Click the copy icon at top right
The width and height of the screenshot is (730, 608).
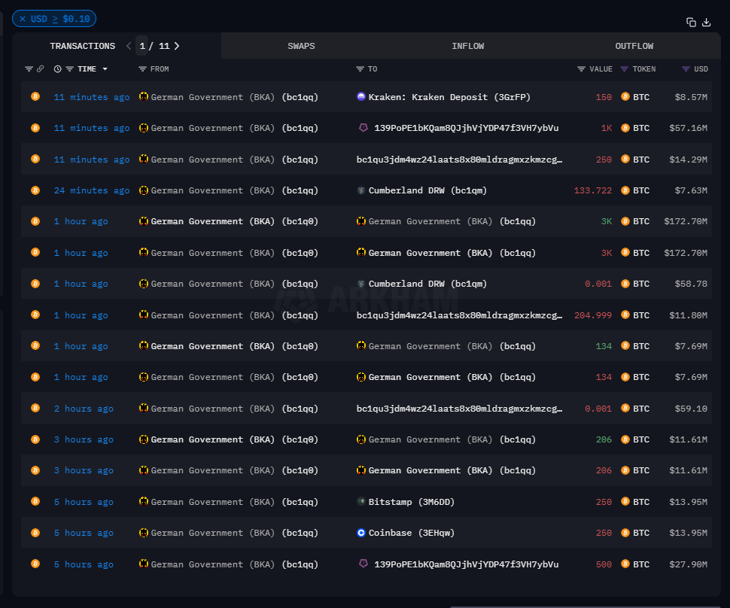click(691, 22)
